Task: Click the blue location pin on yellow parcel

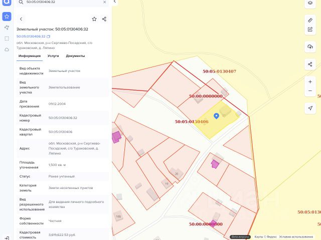Action: tap(216, 116)
